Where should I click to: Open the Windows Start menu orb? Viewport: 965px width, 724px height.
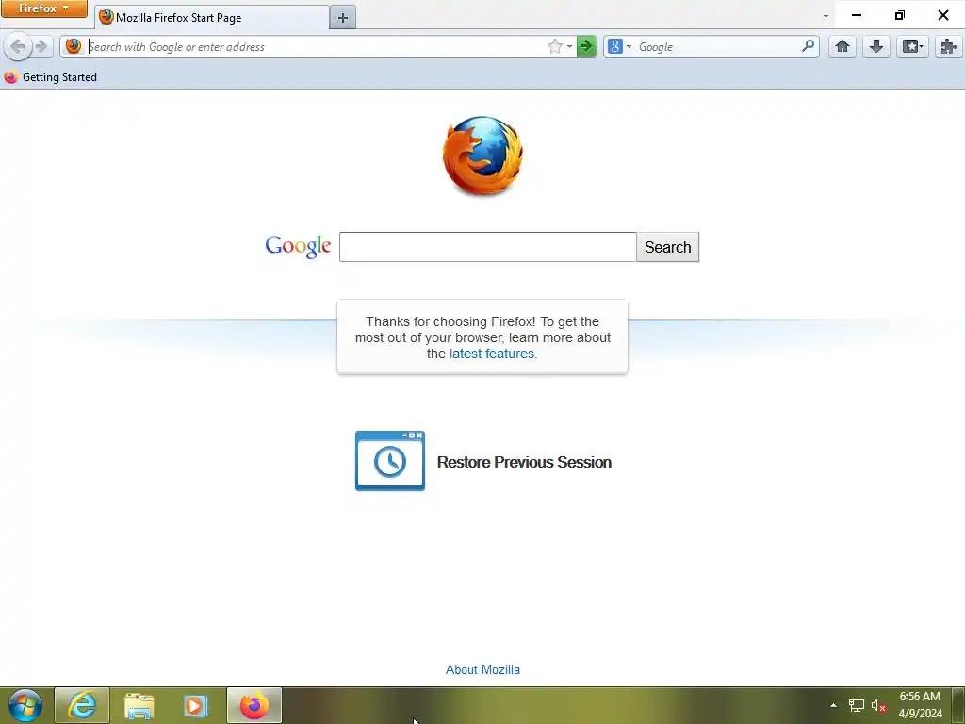25,705
